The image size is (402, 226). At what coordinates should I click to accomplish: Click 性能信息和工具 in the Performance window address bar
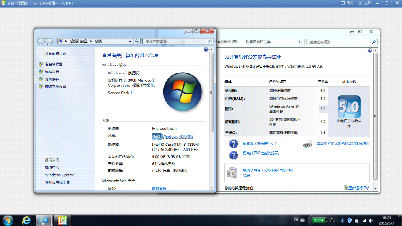[x=258, y=42]
